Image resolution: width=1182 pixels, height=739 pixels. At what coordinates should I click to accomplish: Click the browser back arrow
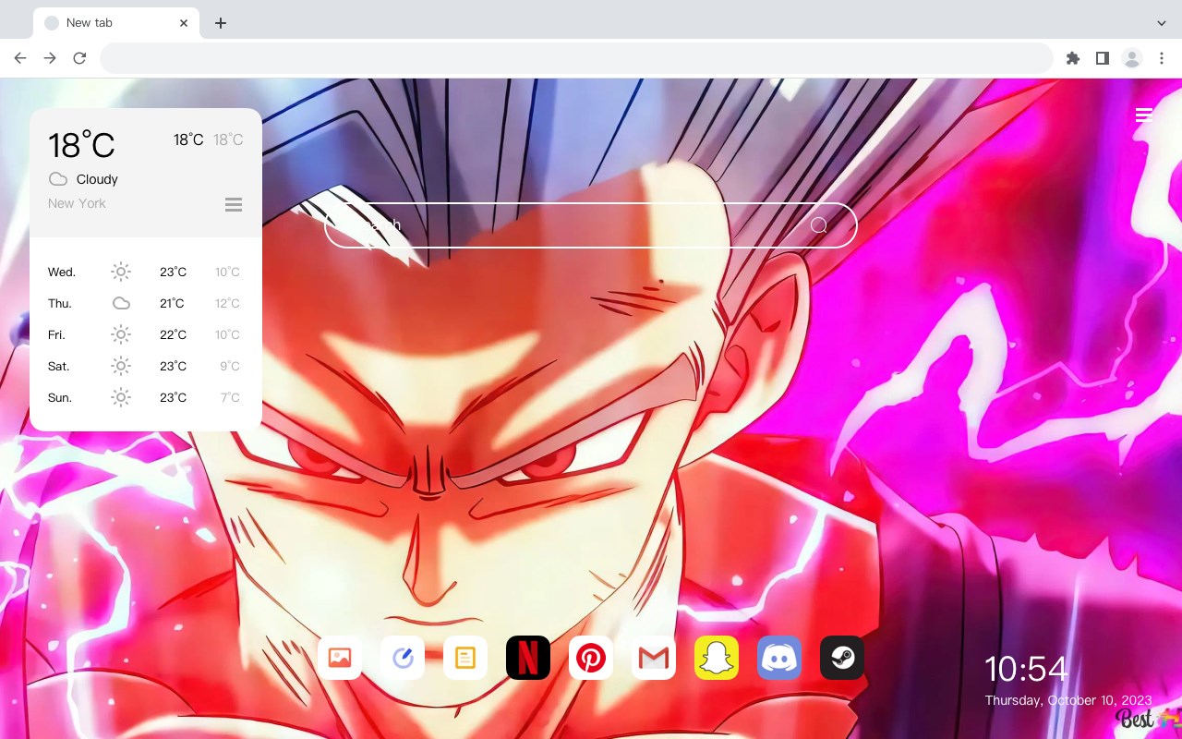20,58
